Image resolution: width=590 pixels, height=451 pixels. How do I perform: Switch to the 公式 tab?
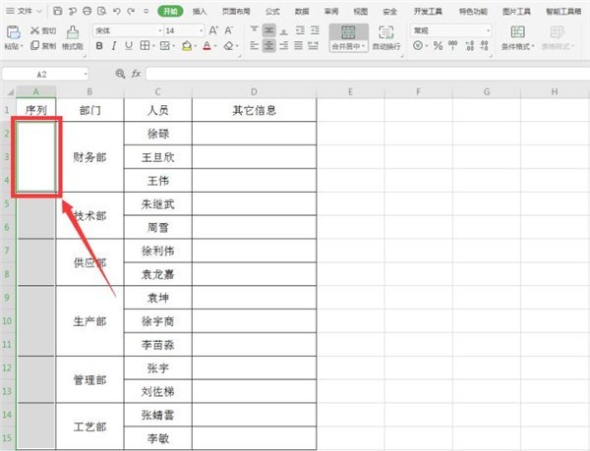[x=272, y=11]
